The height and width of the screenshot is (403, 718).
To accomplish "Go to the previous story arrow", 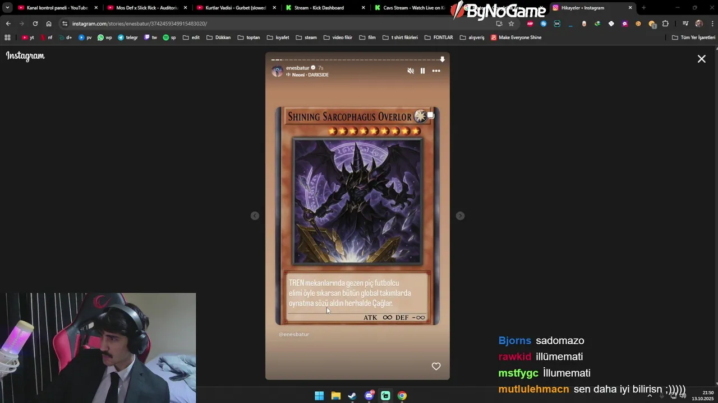I will click(255, 216).
